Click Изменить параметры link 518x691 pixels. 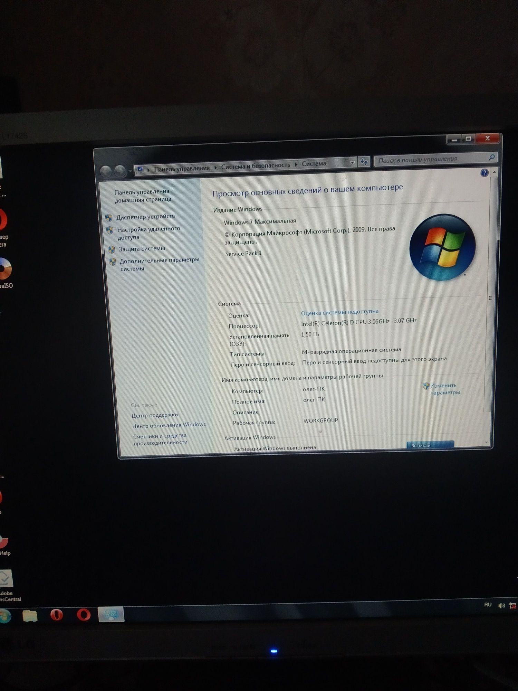pos(445,389)
